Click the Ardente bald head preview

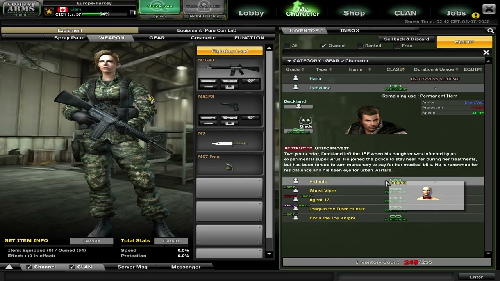tap(428, 194)
